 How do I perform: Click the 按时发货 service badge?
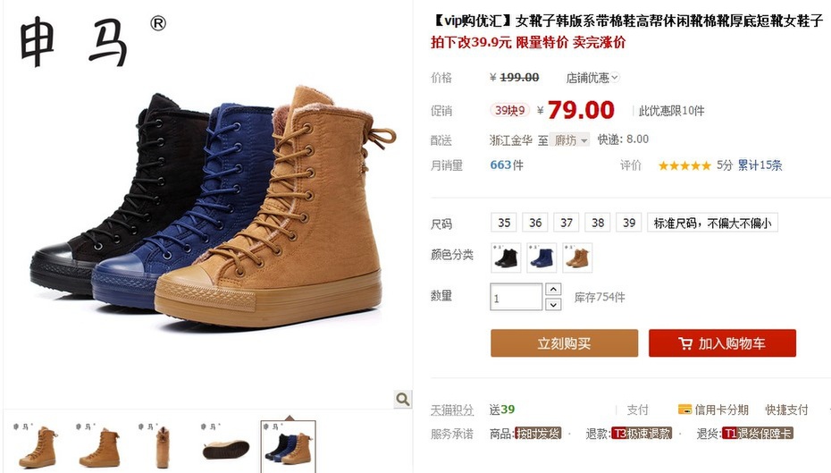pos(538,434)
